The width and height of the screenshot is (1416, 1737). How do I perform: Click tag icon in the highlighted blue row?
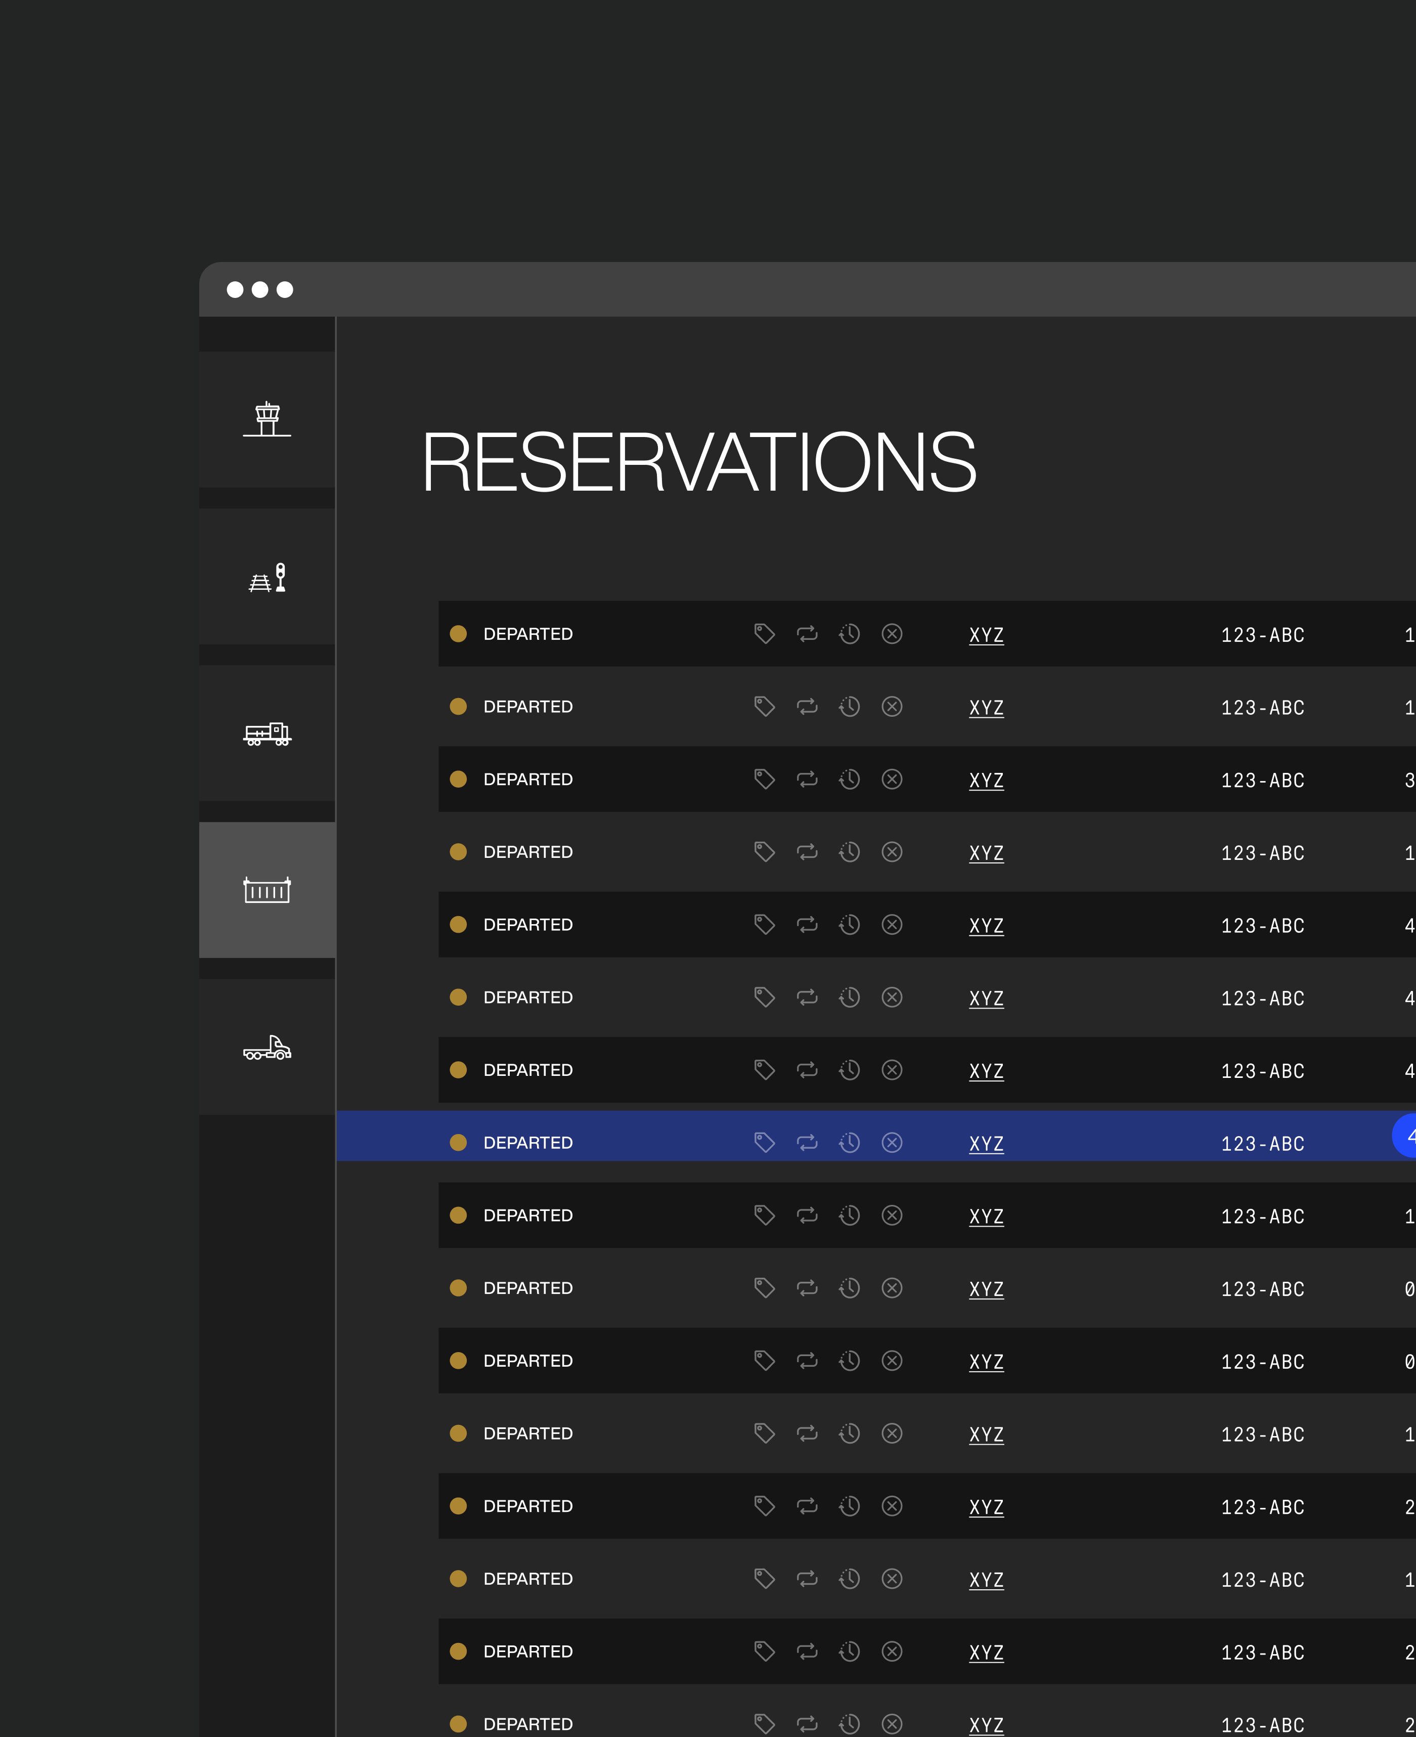coord(764,1142)
